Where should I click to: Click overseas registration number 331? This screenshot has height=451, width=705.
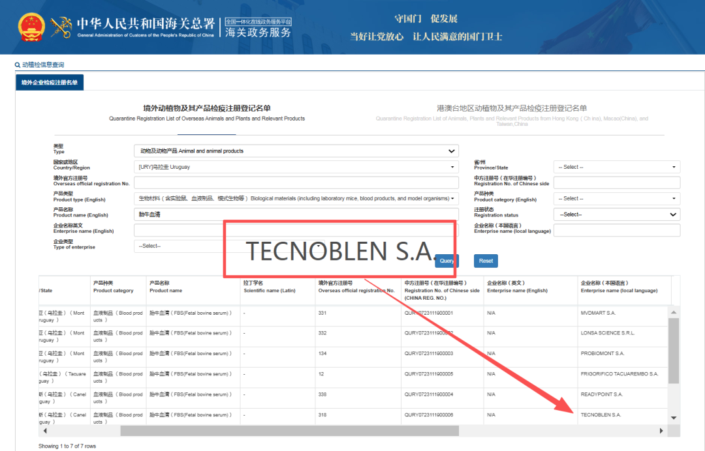click(322, 313)
